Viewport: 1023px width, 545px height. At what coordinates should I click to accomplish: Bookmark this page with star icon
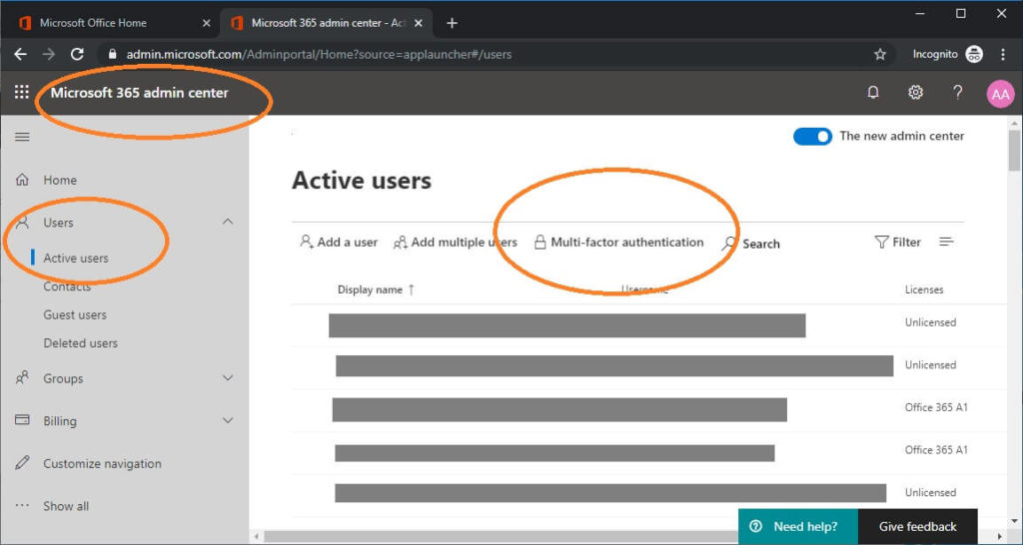coord(880,55)
